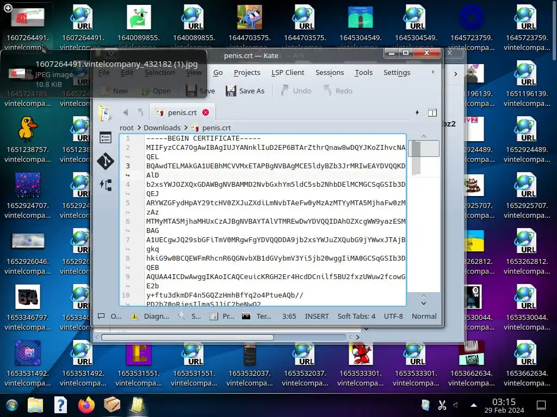Open the Soft Tabs: 4 indentation dropdown
Image resolution: width=557 pixels, height=417 pixels.
coord(356,317)
